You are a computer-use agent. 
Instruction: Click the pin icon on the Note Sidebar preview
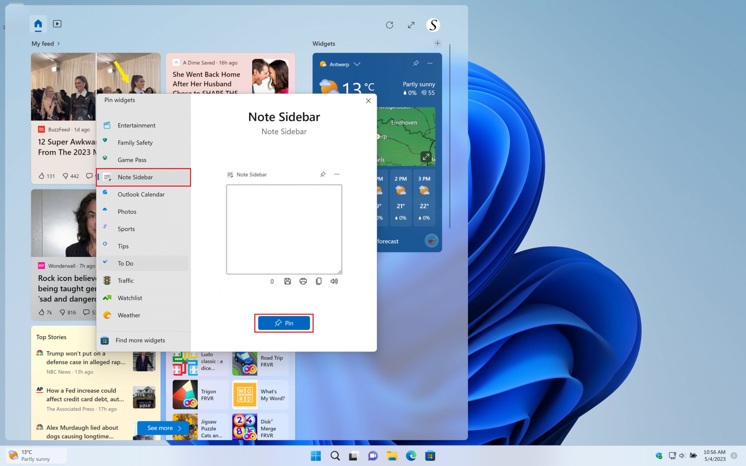click(x=323, y=174)
